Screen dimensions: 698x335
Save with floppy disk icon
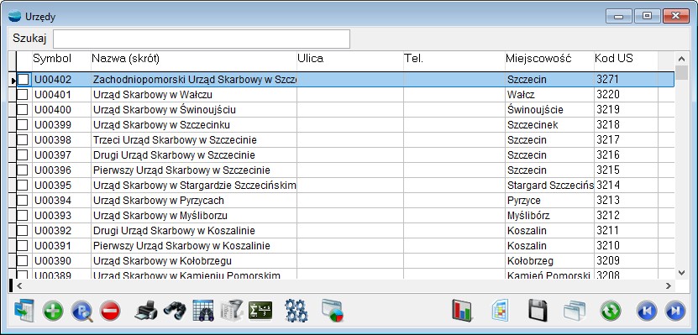tap(538, 311)
